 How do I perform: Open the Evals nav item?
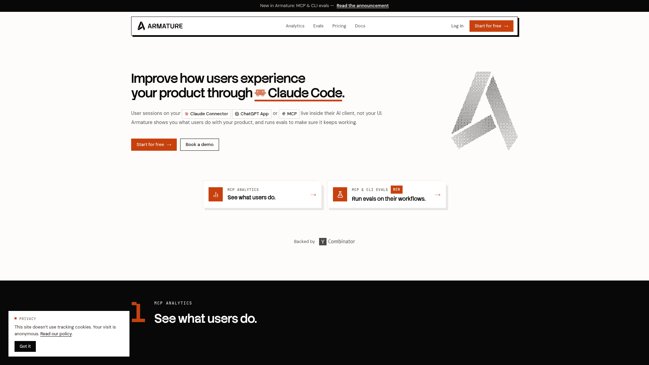(318, 26)
